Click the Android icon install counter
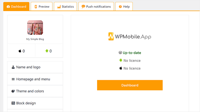 [49, 51]
